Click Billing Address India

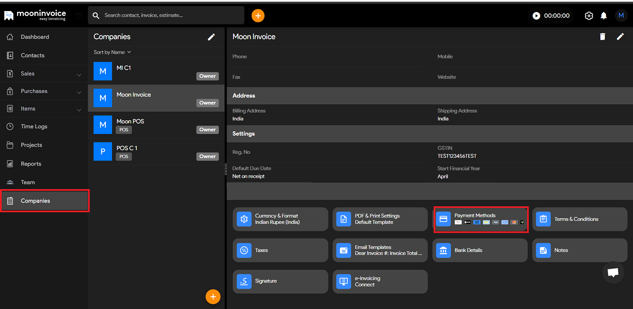click(x=238, y=119)
